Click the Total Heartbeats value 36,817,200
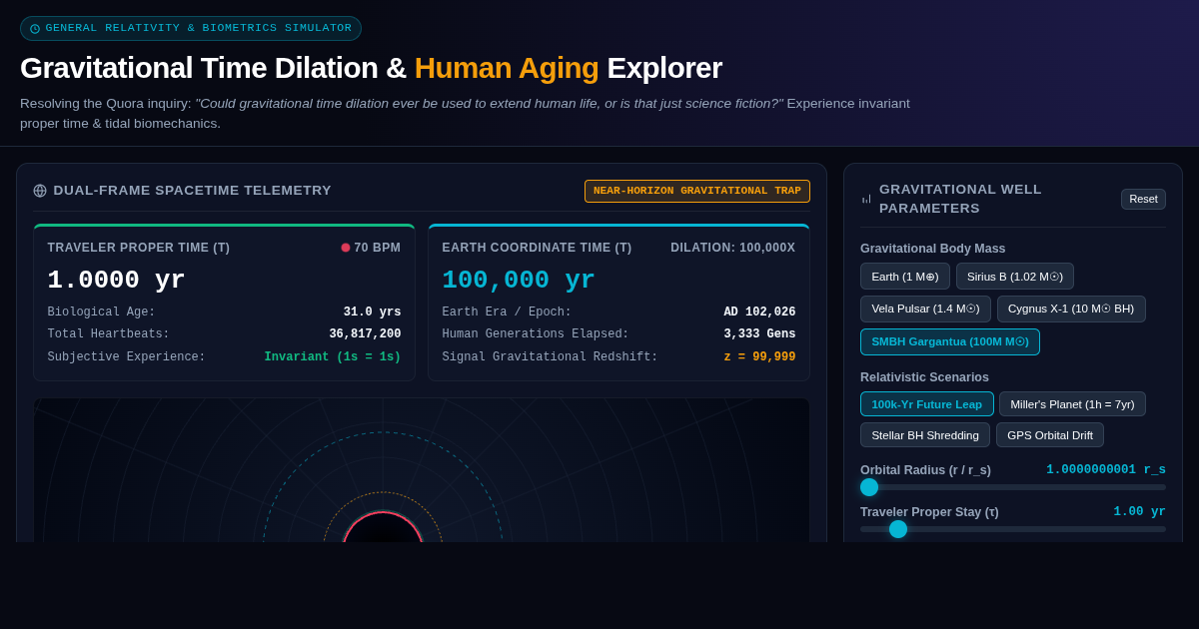The image size is (1199, 629). 365,334
